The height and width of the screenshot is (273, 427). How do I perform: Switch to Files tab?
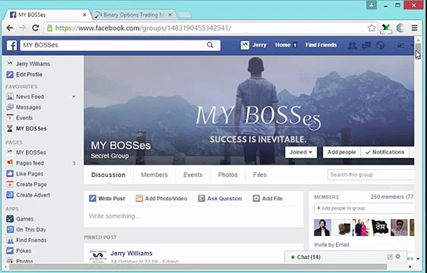tap(260, 174)
